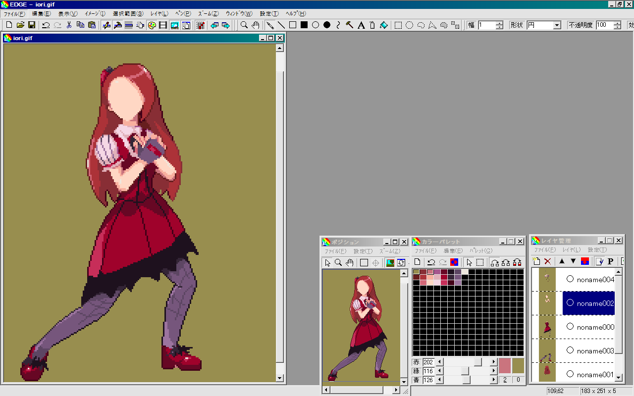
Task: Click the save floppy disk icon
Action: coord(32,25)
